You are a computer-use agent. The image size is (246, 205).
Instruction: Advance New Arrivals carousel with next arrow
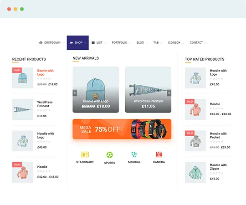[x=169, y=93]
